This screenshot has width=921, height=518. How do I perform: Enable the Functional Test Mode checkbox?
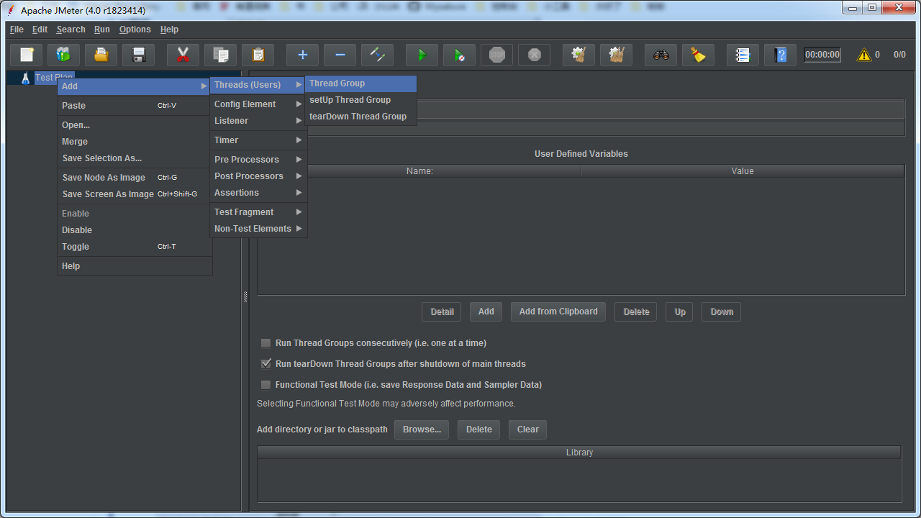point(266,385)
